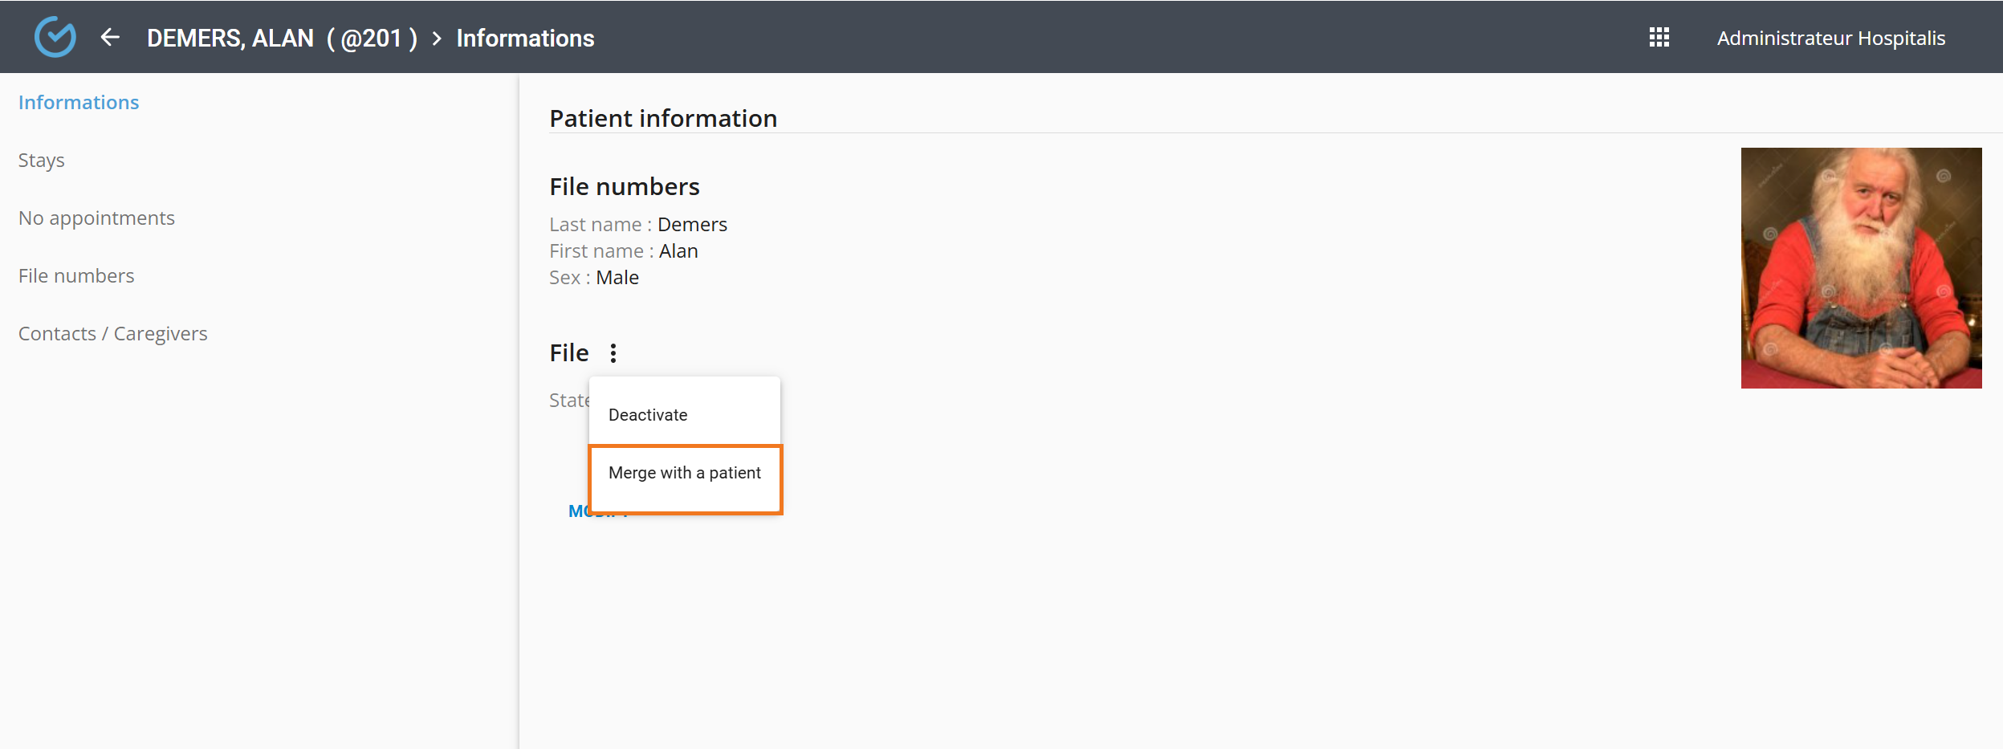Open the DEMERS, ALAN (@201) breadcrumb
The image size is (2003, 749).
point(282,39)
